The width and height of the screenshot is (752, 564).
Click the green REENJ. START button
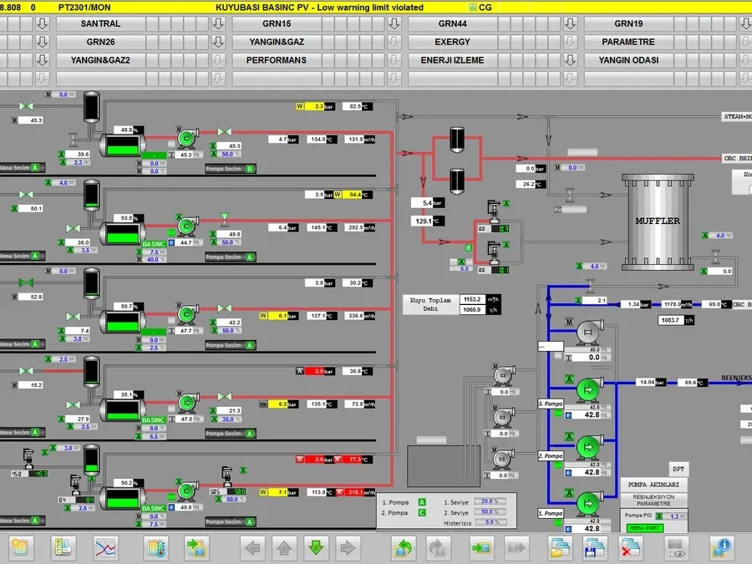pyautogui.click(x=644, y=527)
